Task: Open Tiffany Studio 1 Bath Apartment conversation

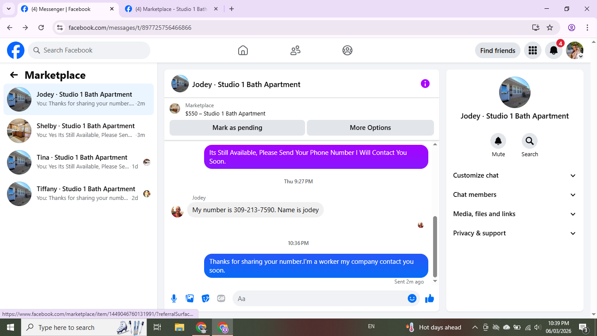Action: pyautogui.click(x=79, y=194)
